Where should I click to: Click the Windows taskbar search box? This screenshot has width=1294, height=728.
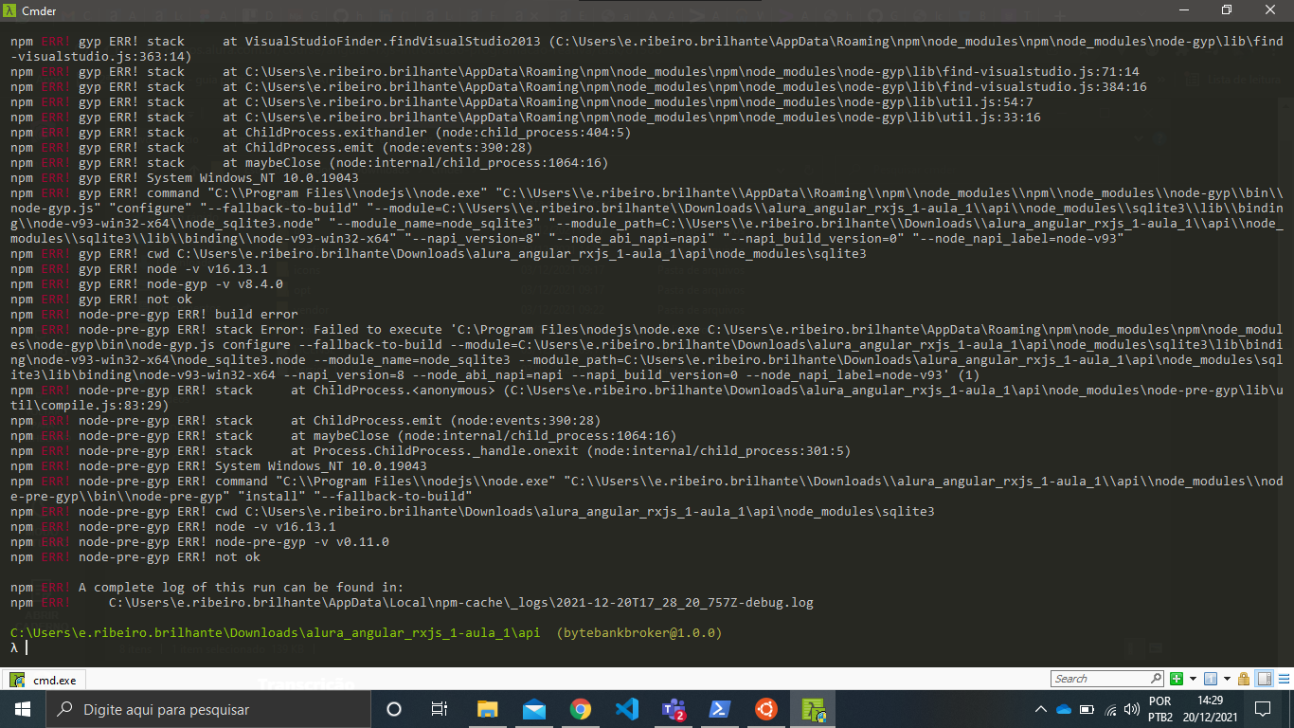pyautogui.click(x=207, y=709)
